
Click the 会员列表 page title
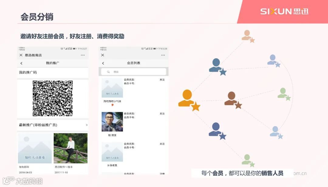133,63
